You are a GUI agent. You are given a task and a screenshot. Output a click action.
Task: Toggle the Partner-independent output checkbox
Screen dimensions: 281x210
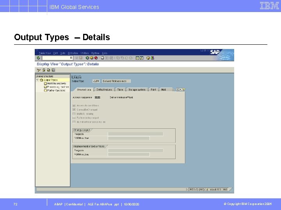(x=74, y=118)
